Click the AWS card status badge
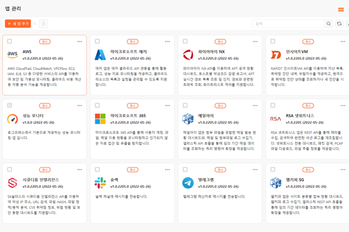349x232 pixels. 45,42
